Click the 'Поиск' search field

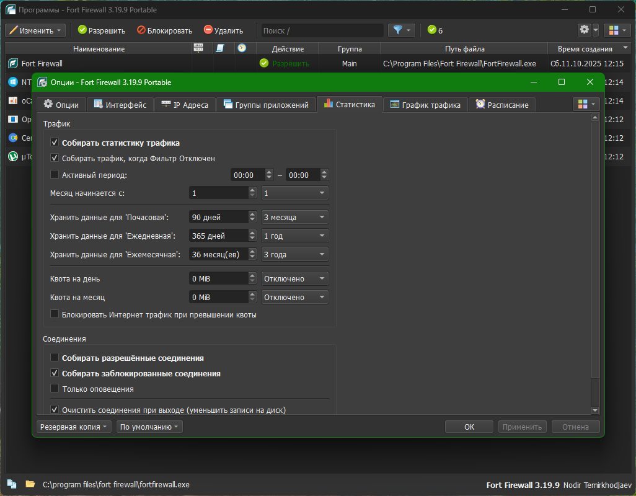click(321, 30)
